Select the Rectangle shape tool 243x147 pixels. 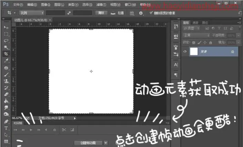pos(6,141)
